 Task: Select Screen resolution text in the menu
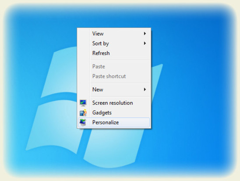113,103
